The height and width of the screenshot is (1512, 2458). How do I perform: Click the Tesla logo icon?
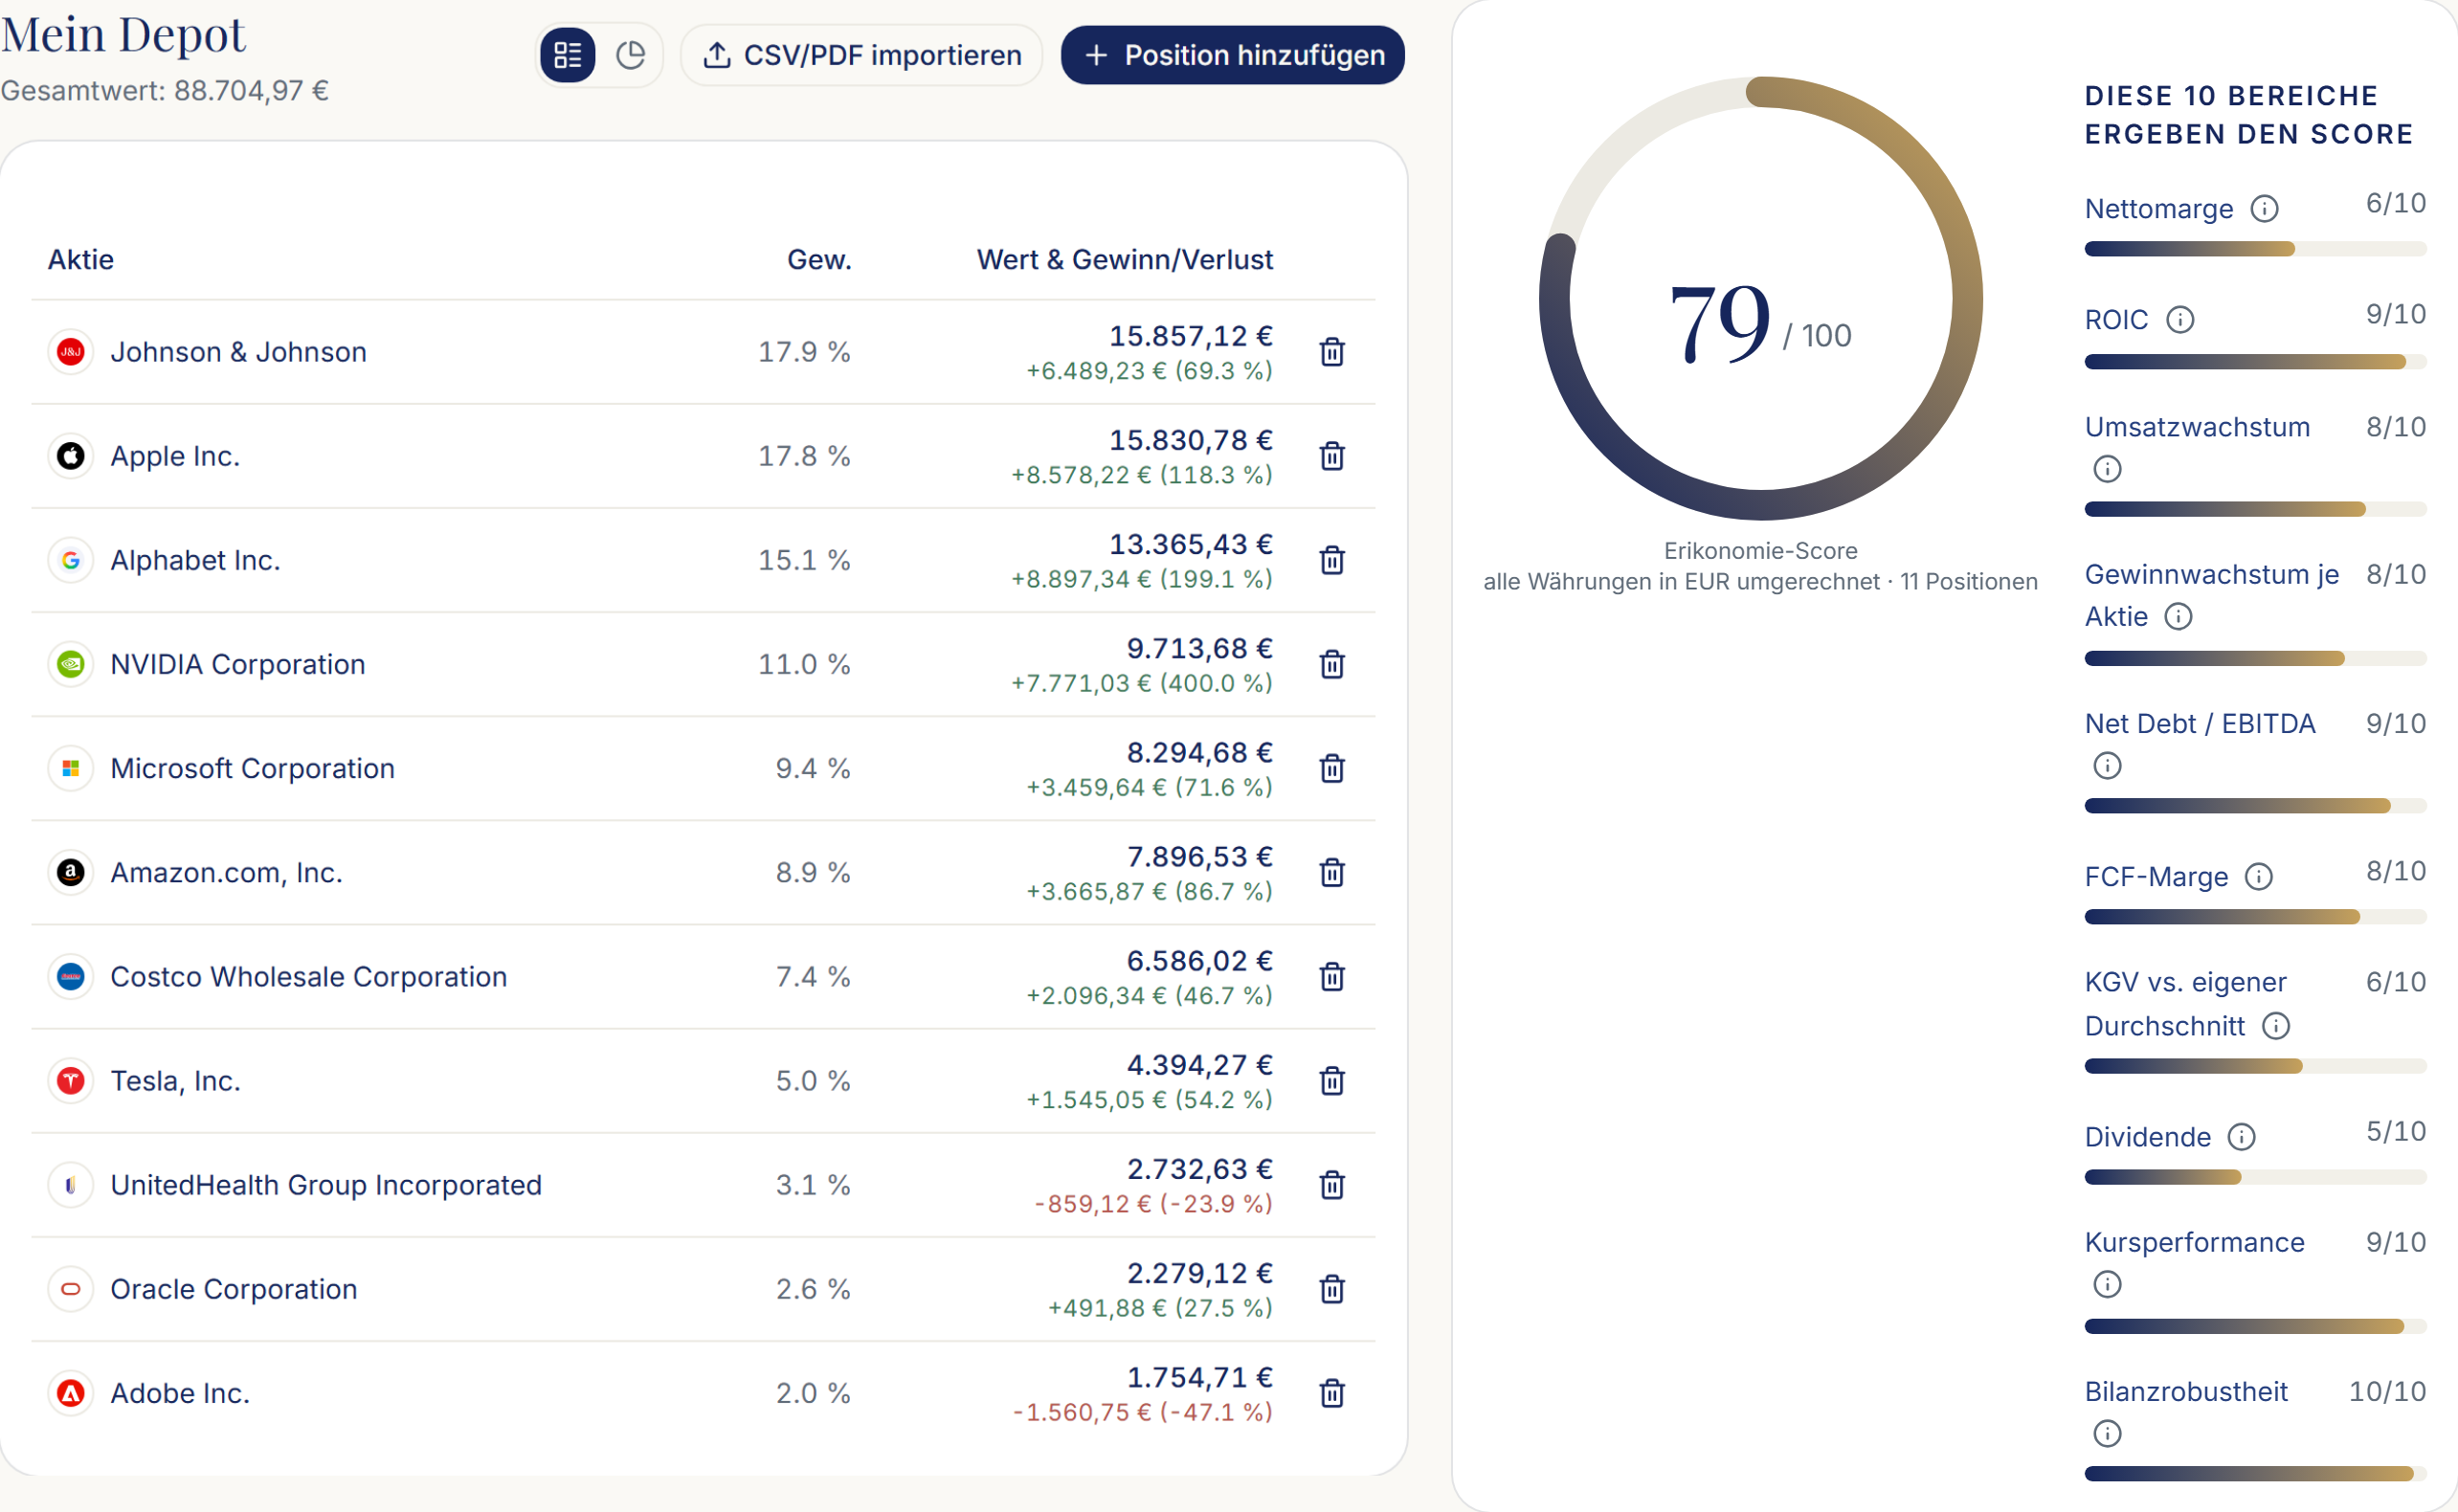coord(71,1080)
